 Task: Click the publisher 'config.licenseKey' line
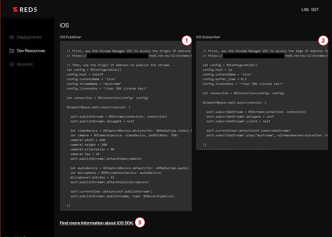point(107,88)
